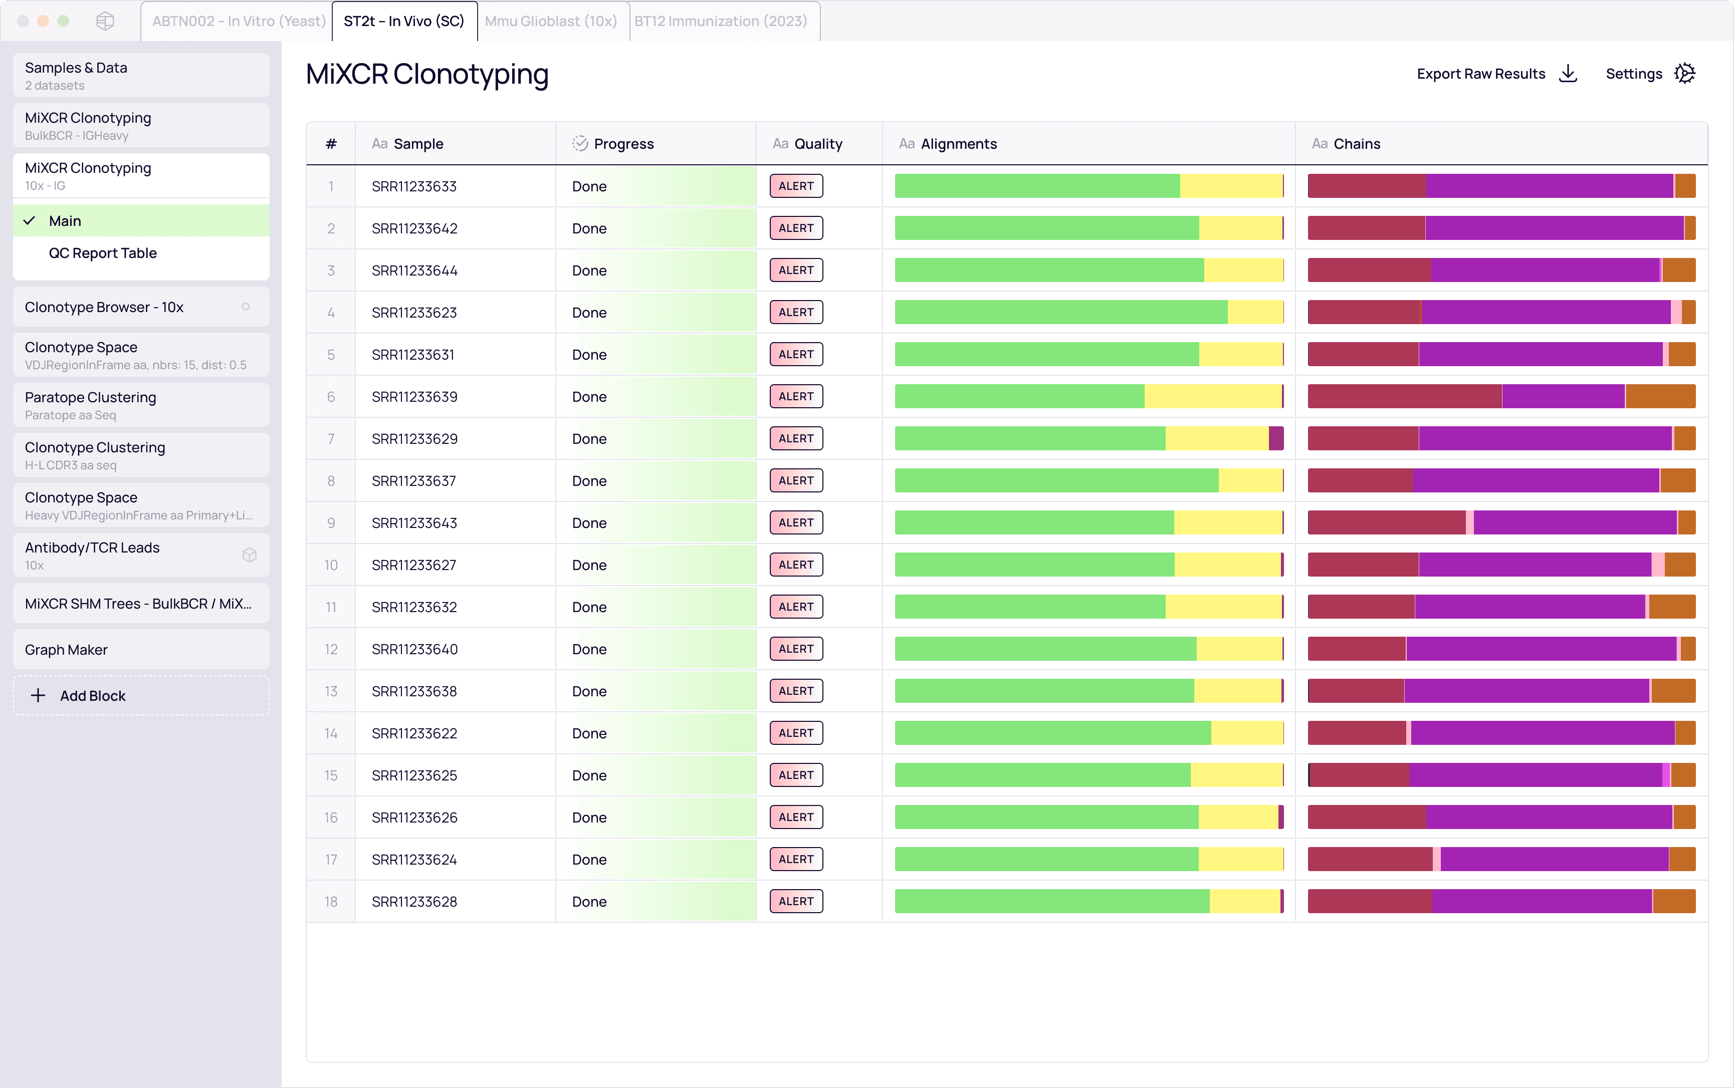Expand the MiXCR Clonotyping BulkBCR block

[141, 125]
